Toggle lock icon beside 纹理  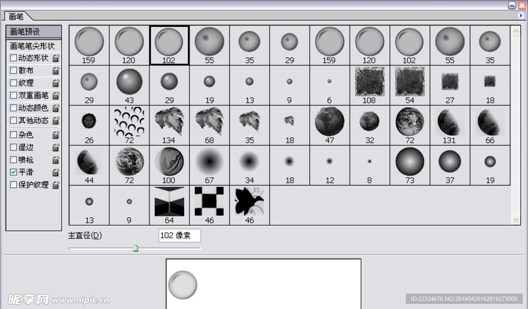point(56,83)
